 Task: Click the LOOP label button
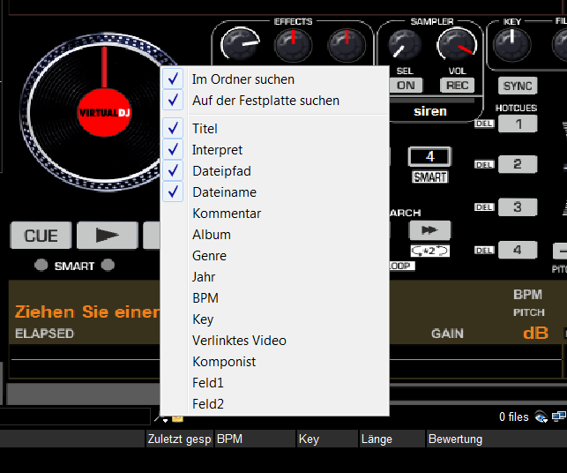coord(402,266)
